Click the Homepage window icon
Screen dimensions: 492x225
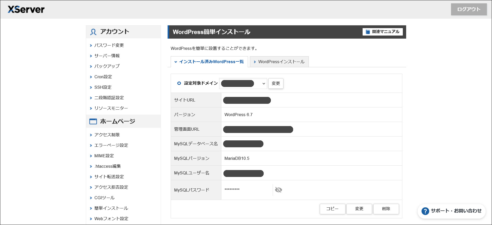[x=93, y=121]
